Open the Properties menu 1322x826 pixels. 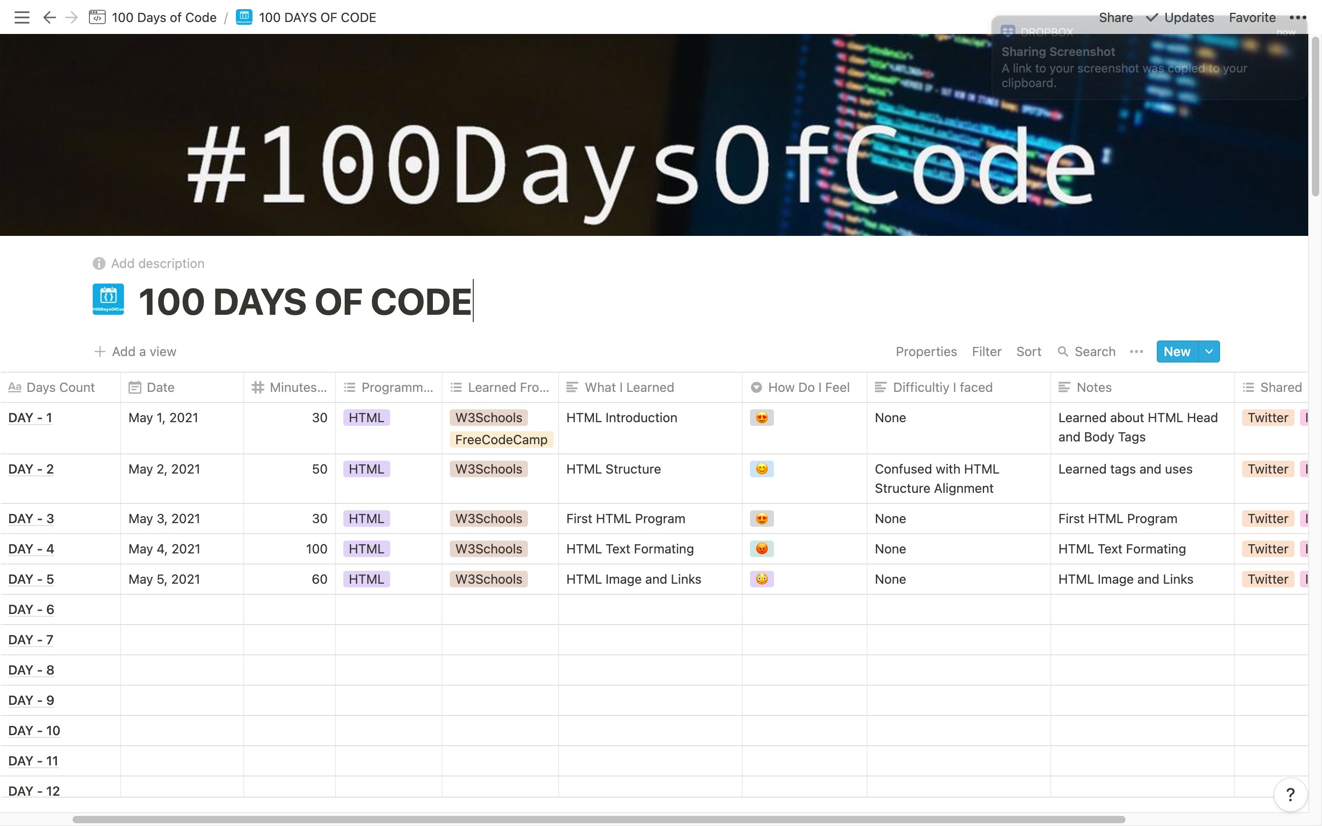click(926, 352)
